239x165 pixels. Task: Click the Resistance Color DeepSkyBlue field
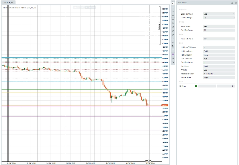tap(219, 74)
